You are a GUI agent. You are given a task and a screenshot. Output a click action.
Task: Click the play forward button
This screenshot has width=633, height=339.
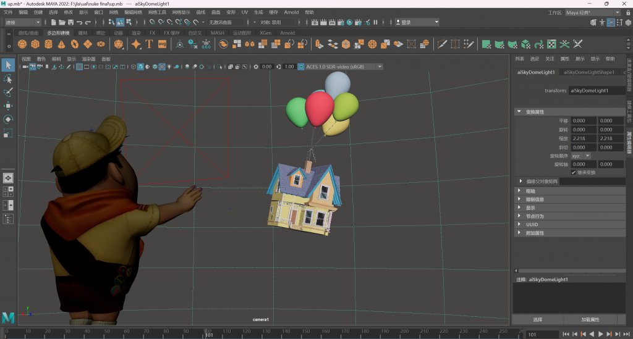tap(600, 334)
